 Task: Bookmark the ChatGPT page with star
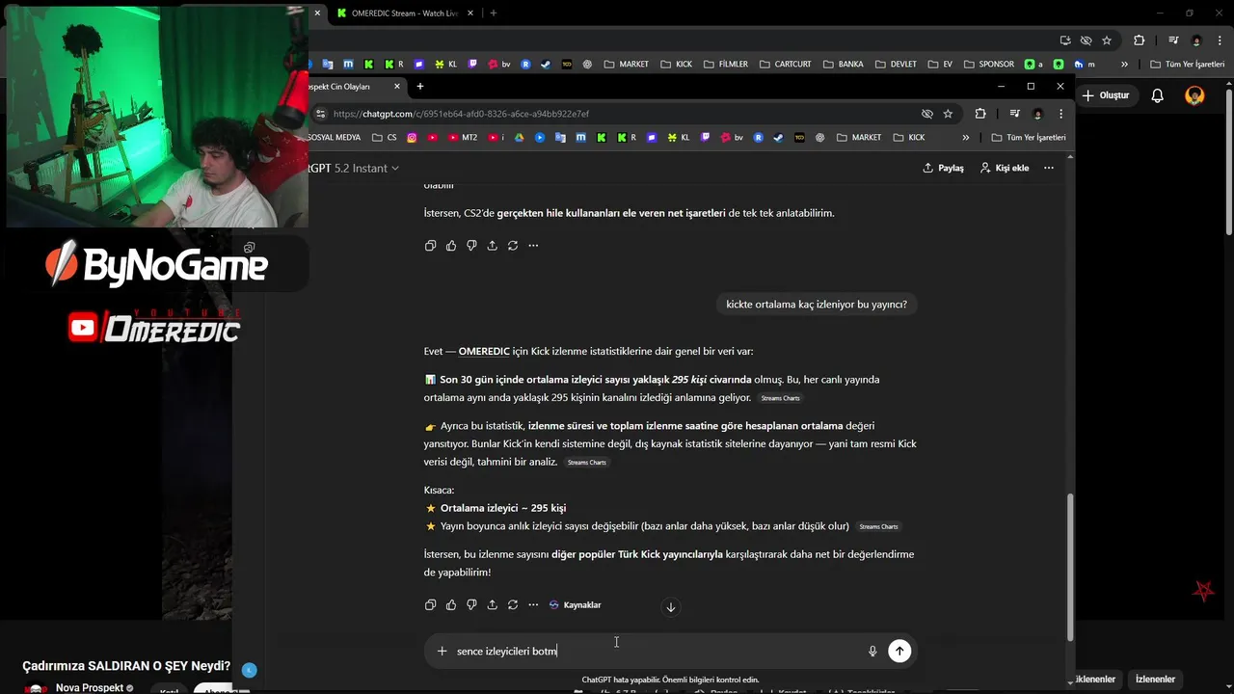click(x=948, y=114)
